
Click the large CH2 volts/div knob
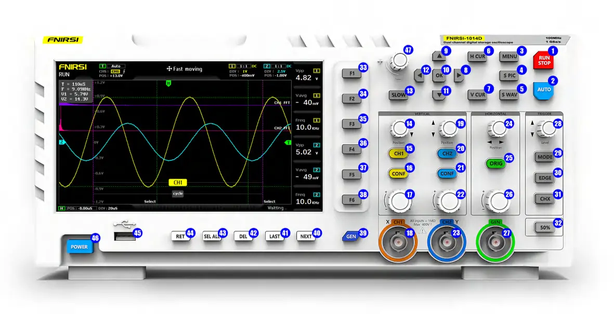[x=448, y=201]
